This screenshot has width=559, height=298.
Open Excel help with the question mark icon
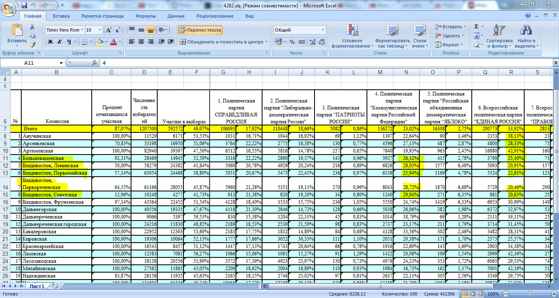pos(528,16)
